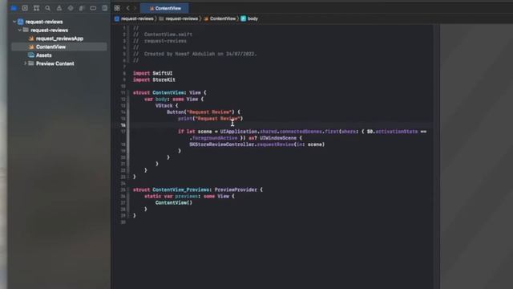Click '// ContentView.swift' comment line
This screenshot has height=289, width=513.
[x=163, y=35]
